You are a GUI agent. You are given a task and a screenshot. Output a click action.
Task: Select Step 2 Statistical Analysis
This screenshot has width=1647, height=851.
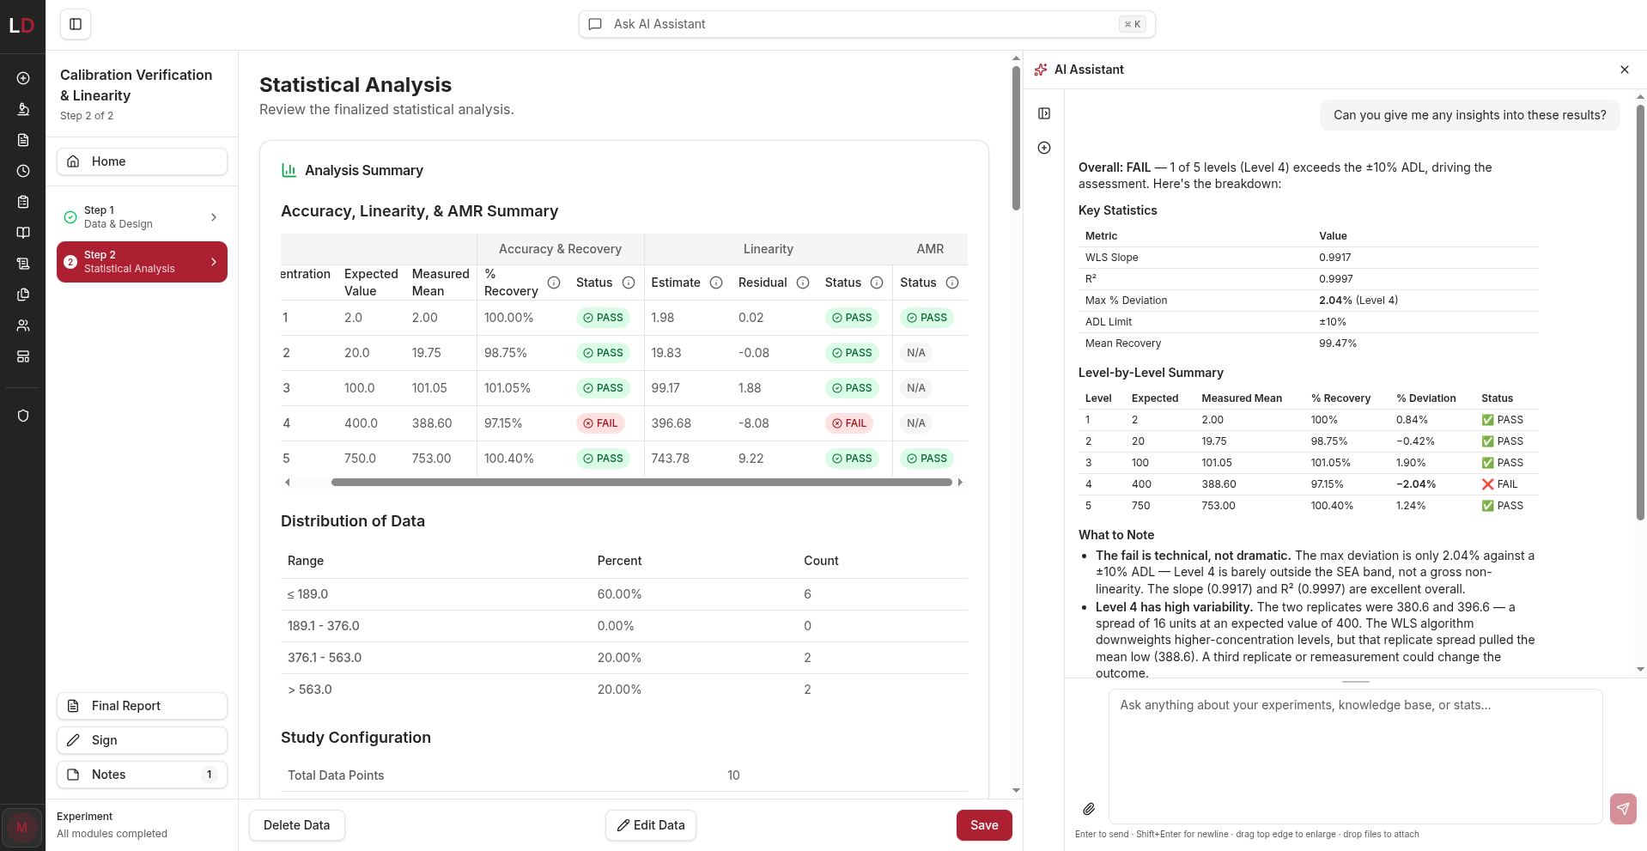(x=142, y=262)
